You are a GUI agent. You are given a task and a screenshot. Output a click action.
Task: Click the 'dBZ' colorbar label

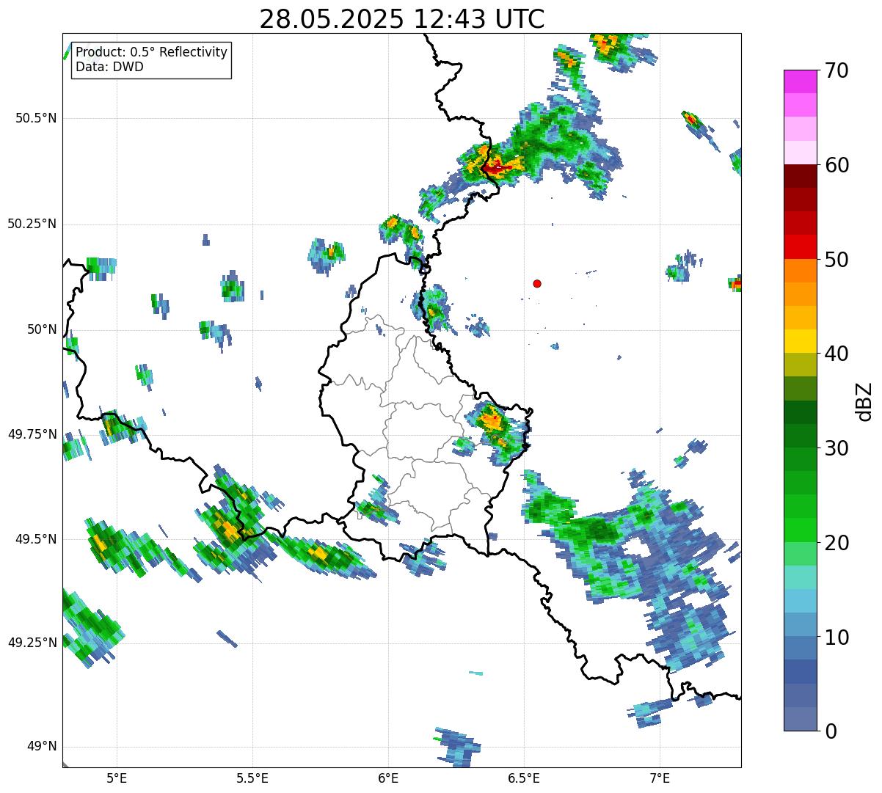(x=864, y=401)
